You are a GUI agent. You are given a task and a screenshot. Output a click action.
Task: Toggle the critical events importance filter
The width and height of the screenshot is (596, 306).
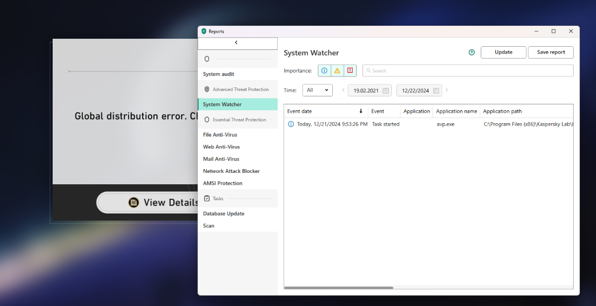point(350,71)
